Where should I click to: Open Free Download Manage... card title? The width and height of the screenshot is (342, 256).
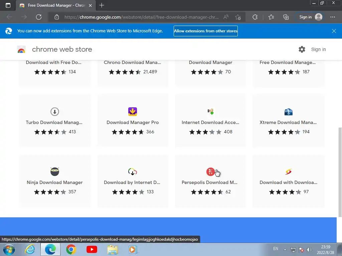(x=288, y=62)
